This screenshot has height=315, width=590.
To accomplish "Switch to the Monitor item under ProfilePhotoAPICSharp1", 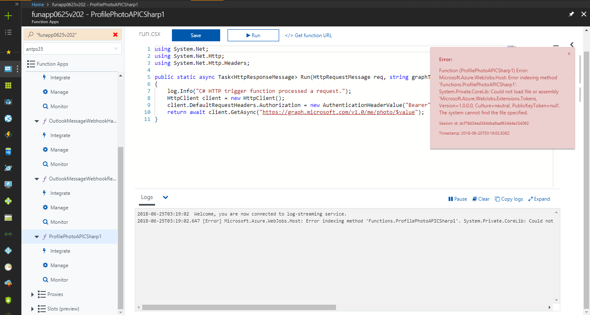I will pos(56,279).
